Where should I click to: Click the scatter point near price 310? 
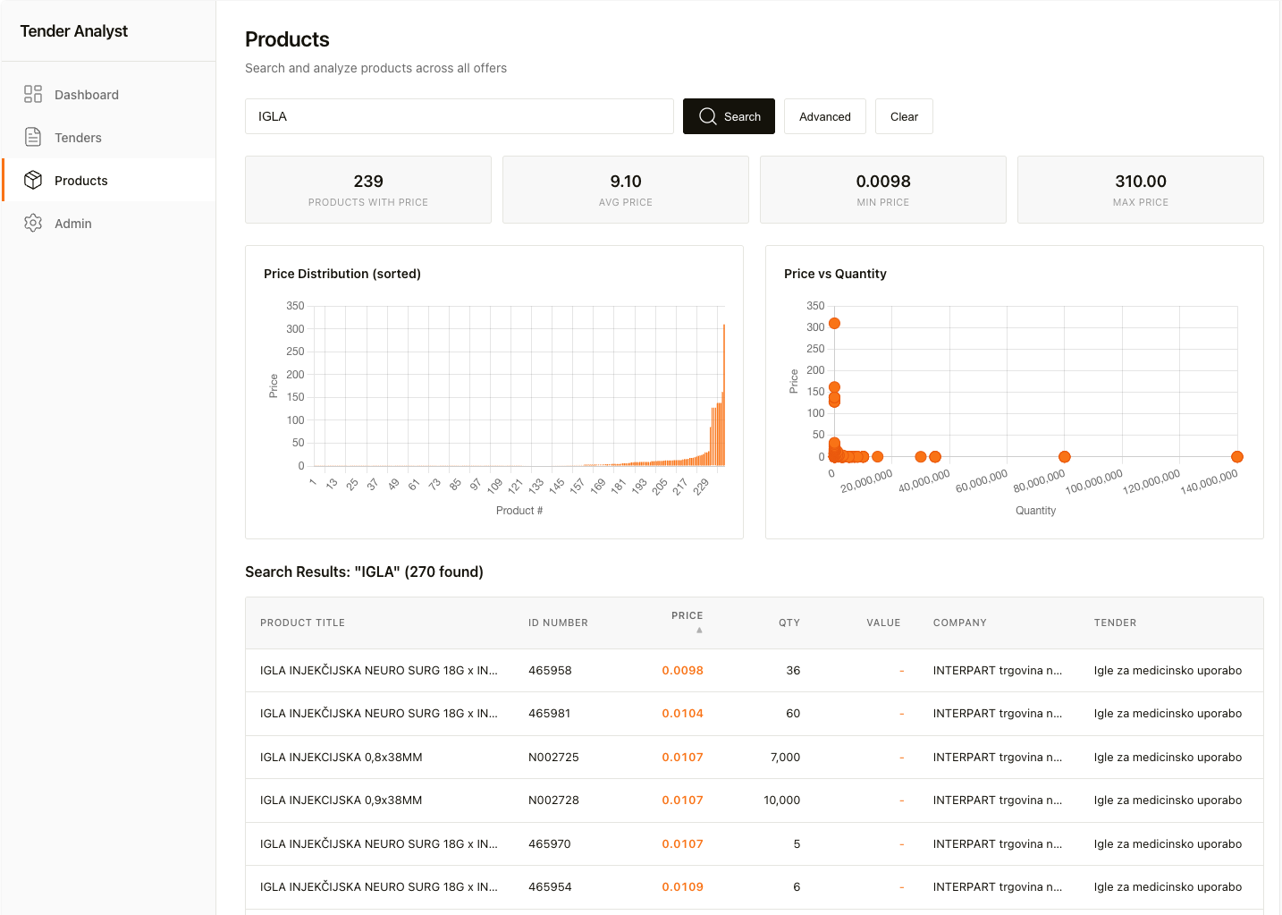click(x=834, y=324)
